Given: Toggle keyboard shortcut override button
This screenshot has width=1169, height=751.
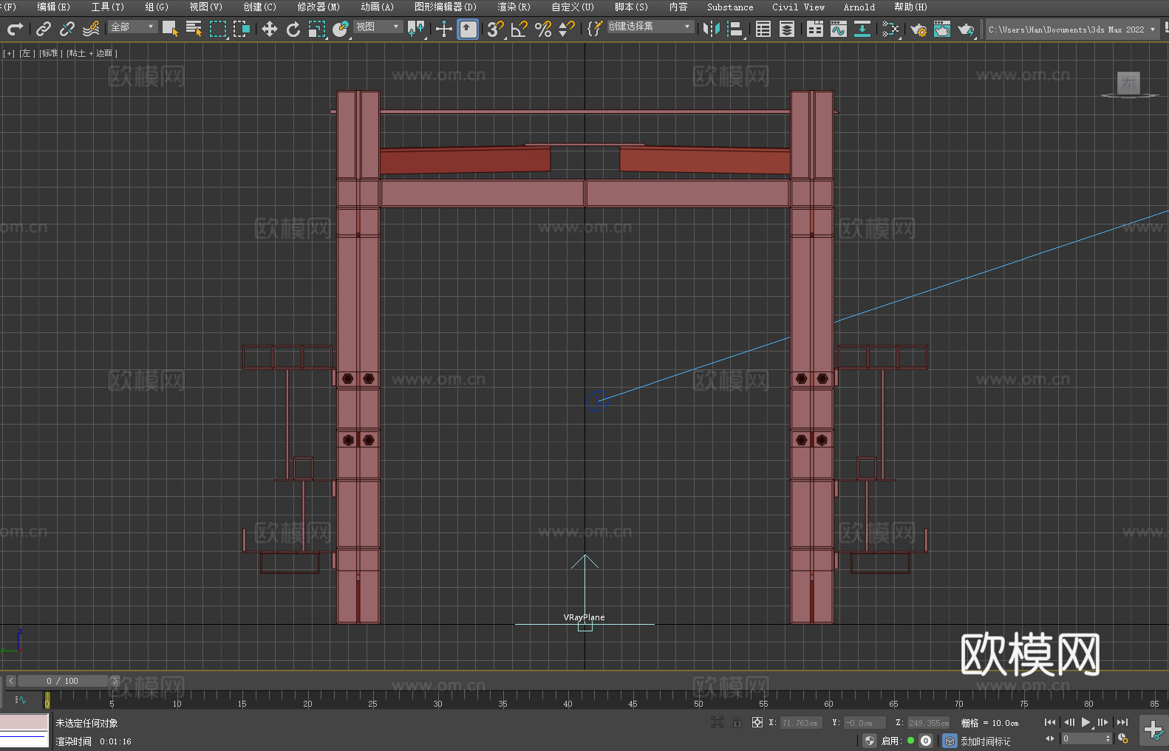Looking at the screenshot, I should (x=468, y=29).
